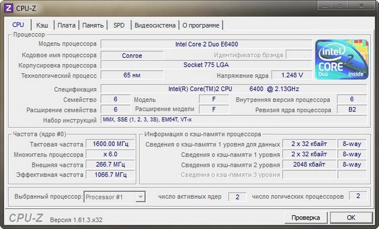Viewport: 379px width, 229px height.
Task: Close the CPU-Z window
Action: (361, 6)
